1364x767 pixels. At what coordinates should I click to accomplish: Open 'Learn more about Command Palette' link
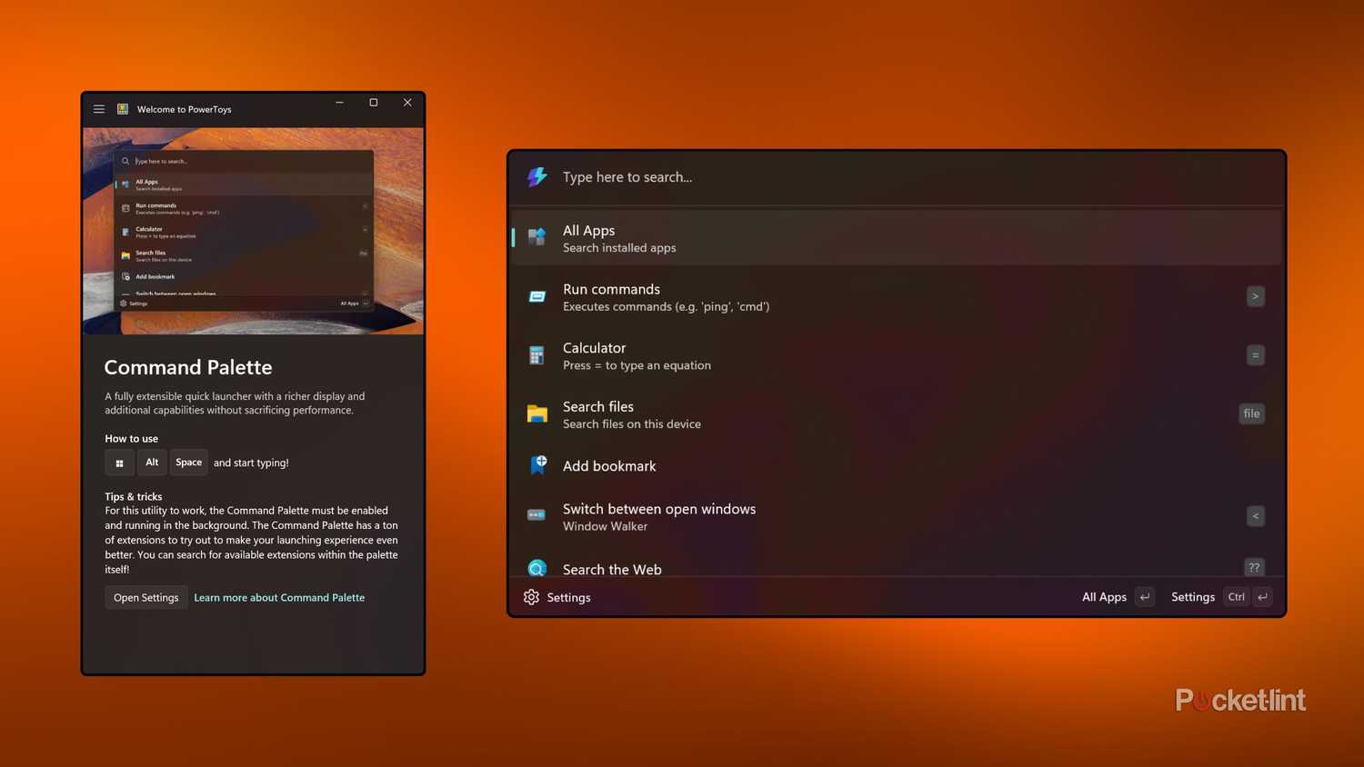pos(279,597)
